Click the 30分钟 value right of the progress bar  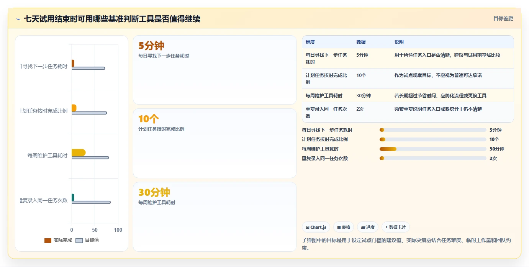tap(497, 149)
